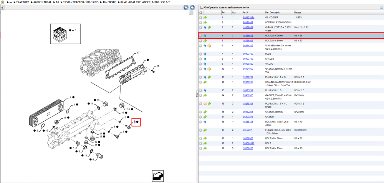Open part number link 504064192
Image resolution: width=384 pixels, height=183 pixels.
(x=248, y=144)
